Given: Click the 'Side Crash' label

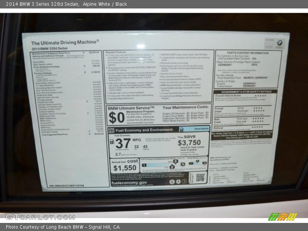Looking at the screenshot, I should click(218, 121).
